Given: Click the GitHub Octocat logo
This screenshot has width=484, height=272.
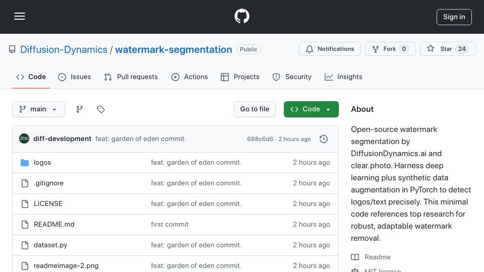Looking at the screenshot, I should (x=241, y=16).
